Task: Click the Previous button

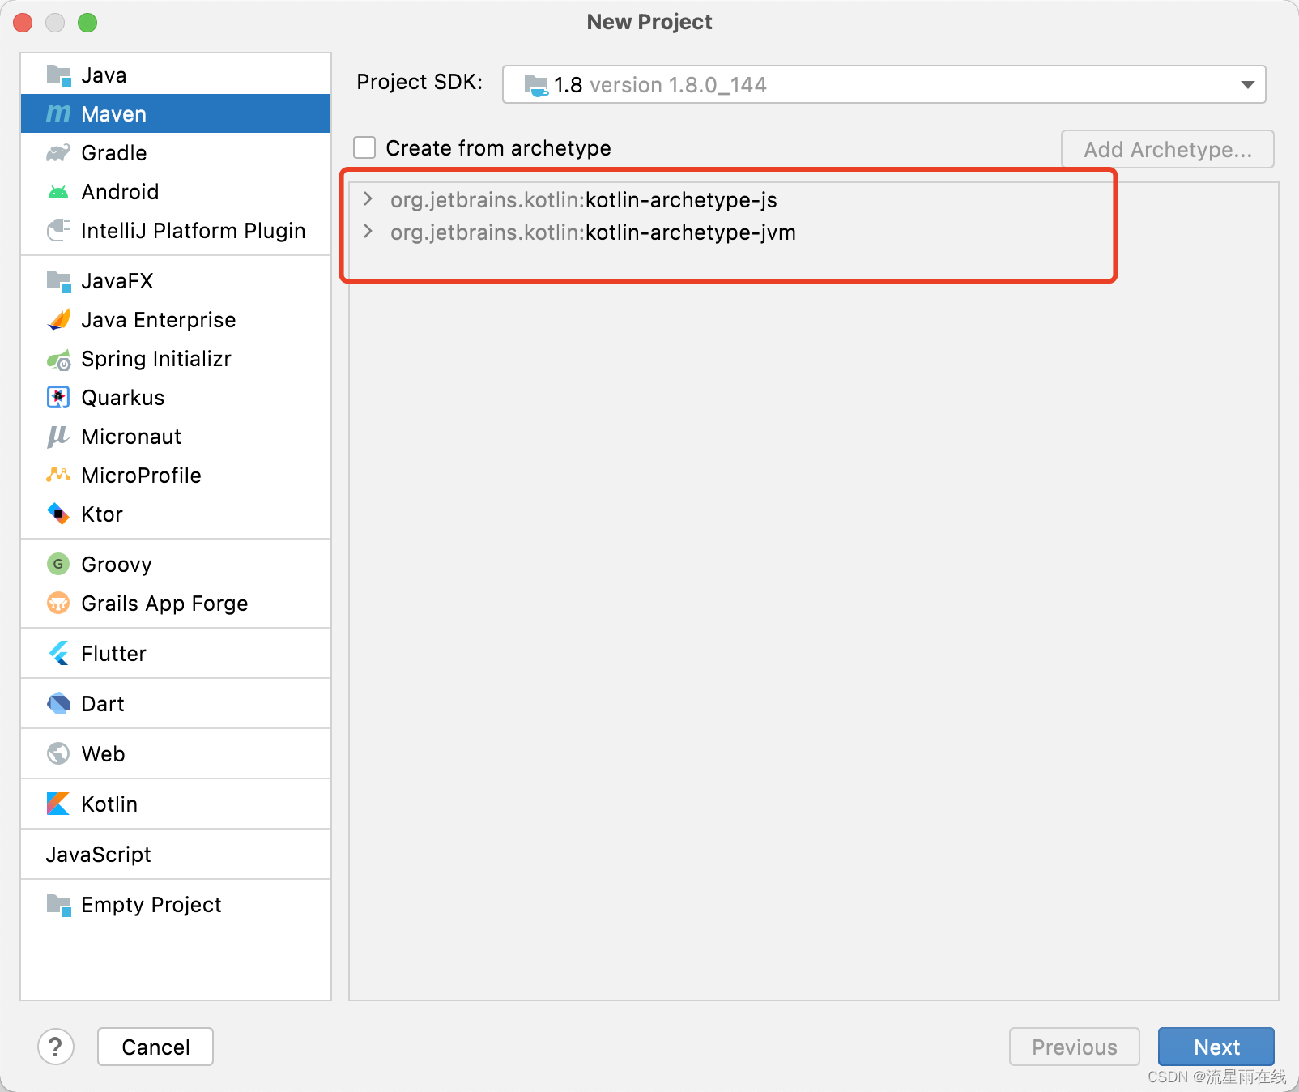Action: click(x=1075, y=1047)
